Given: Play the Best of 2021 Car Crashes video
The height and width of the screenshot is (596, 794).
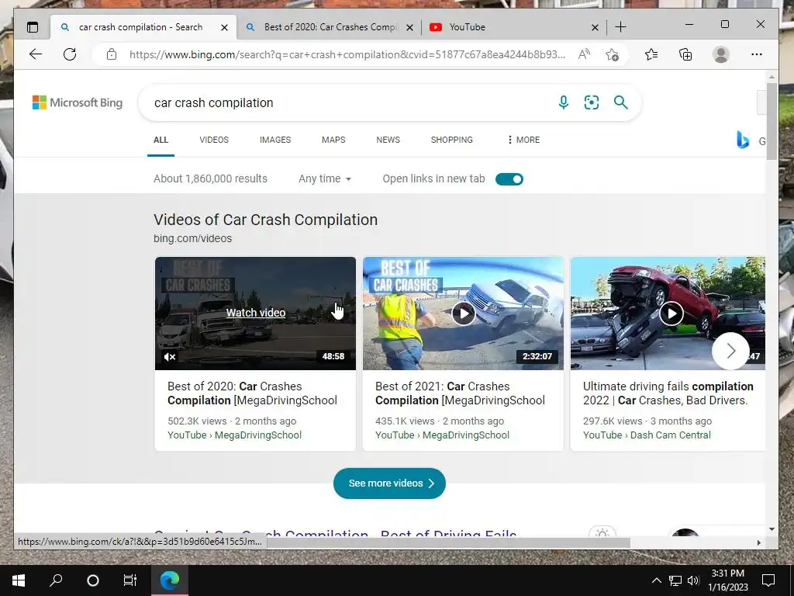Looking at the screenshot, I should click(464, 314).
